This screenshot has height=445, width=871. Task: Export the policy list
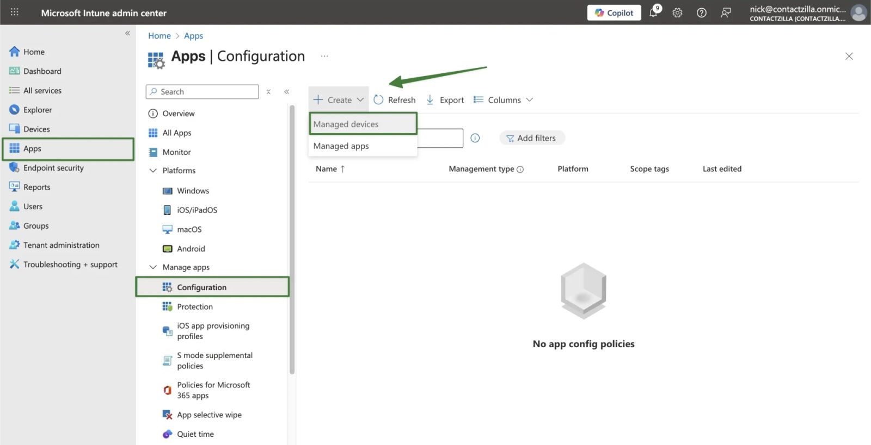(445, 100)
